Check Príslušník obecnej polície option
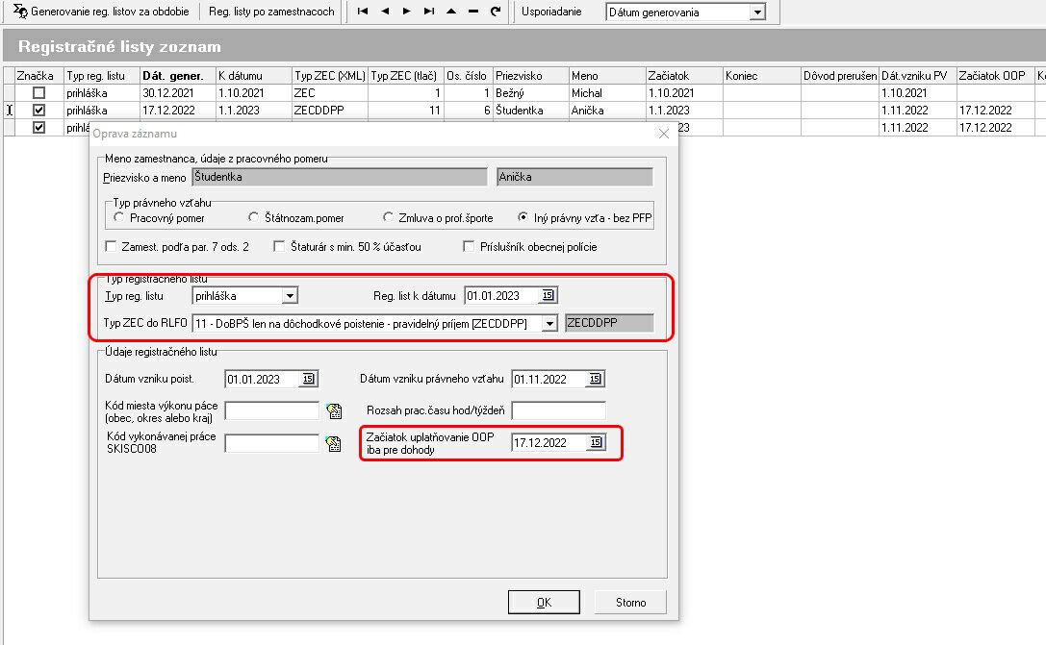Image resolution: width=1046 pixels, height=645 pixels. [470, 247]
